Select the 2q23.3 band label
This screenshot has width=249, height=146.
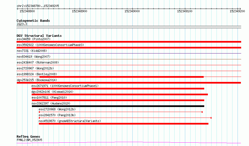point(22,24)
